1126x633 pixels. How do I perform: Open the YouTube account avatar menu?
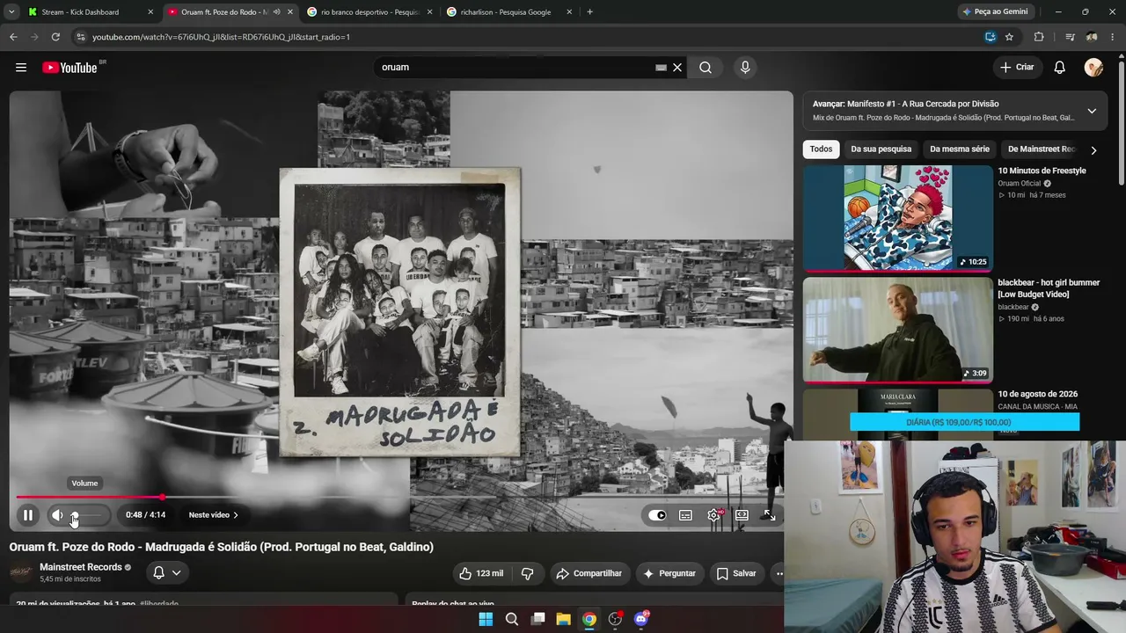coord(1093,68)
